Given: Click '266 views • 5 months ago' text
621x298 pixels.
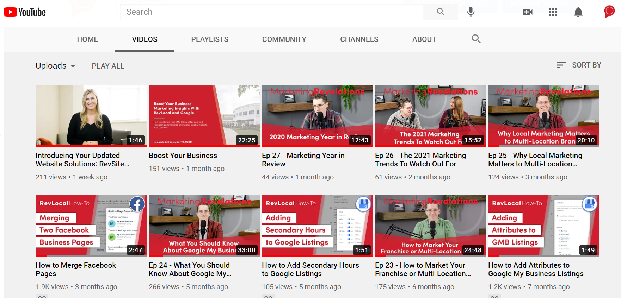Looking at the screenshot, I should (x=188, y=287).
